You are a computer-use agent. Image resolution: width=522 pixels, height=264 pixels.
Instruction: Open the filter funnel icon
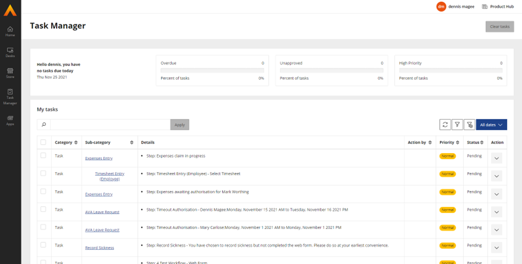[x=457, y=125]
